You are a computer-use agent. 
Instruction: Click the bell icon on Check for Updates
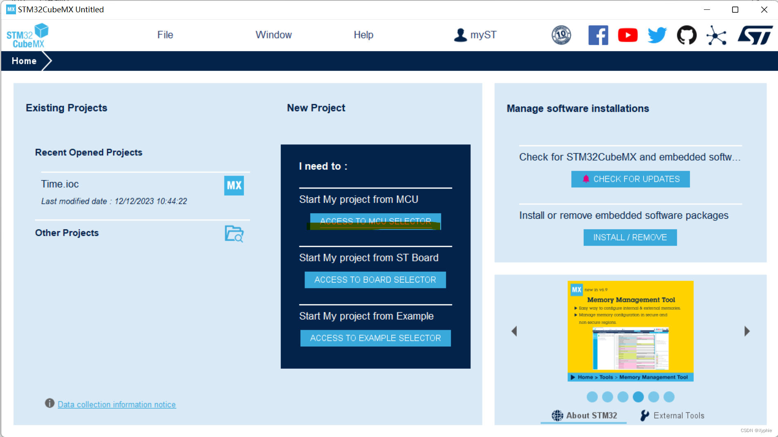(x=586, y=179)
